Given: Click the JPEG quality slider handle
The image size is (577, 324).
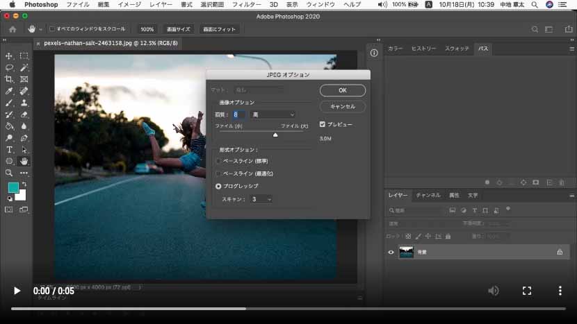Looking at the screenshot, I should 275,135.
